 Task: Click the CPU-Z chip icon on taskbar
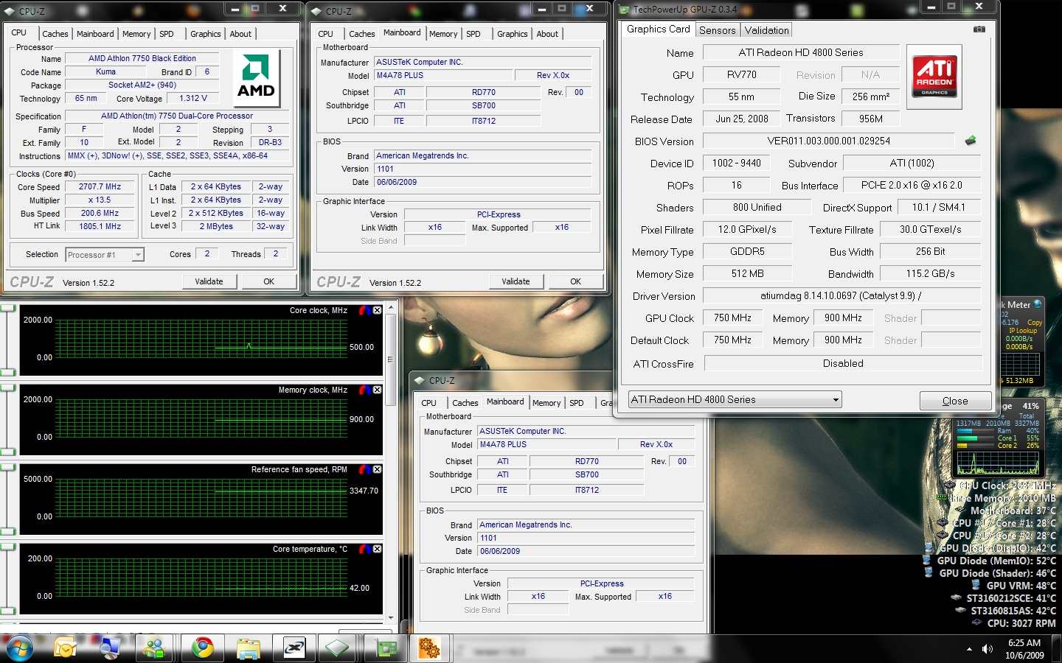(x=338, y=648)
